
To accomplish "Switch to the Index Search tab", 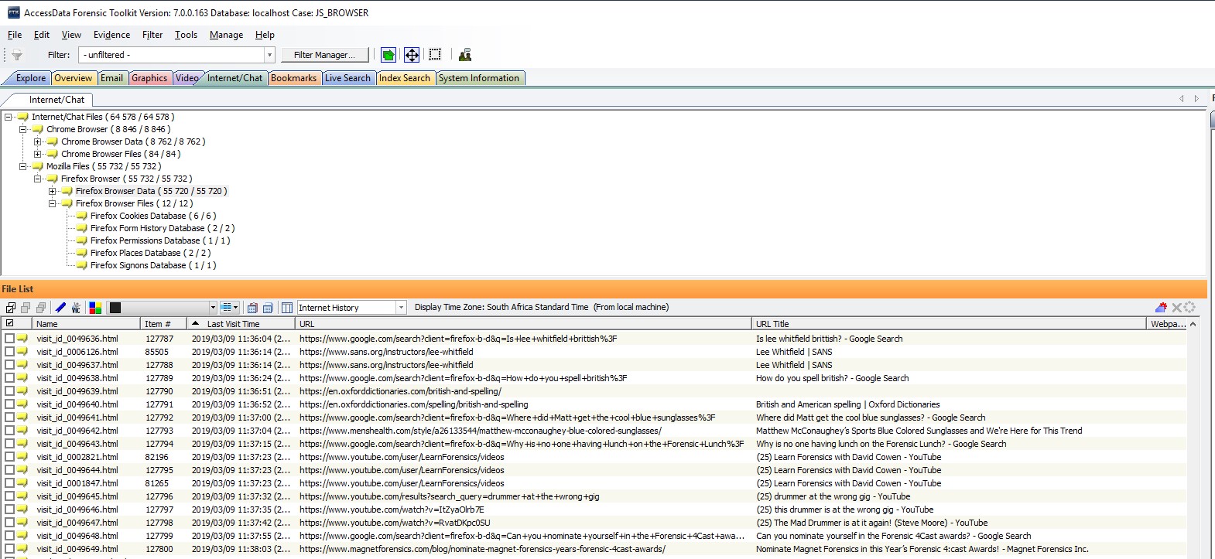I will pos(404,78).
